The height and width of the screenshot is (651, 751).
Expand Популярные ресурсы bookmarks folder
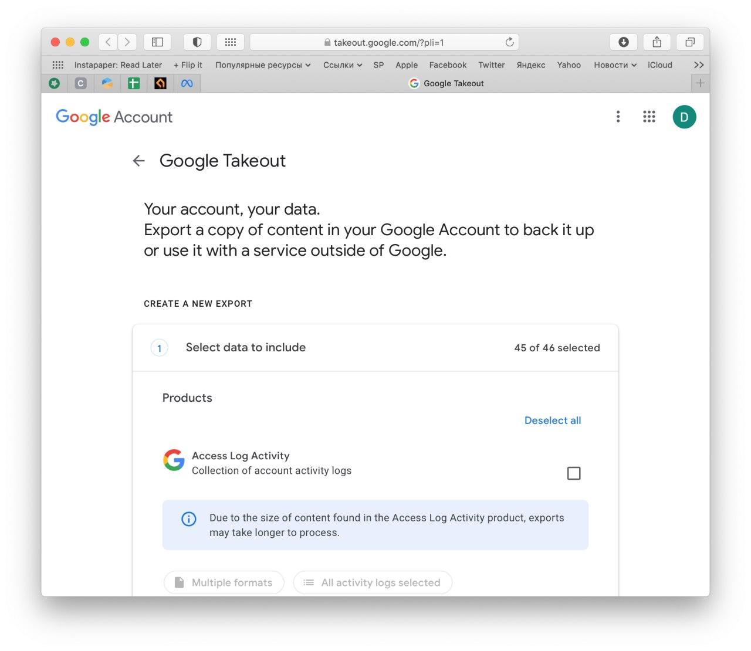coord(263,65)
